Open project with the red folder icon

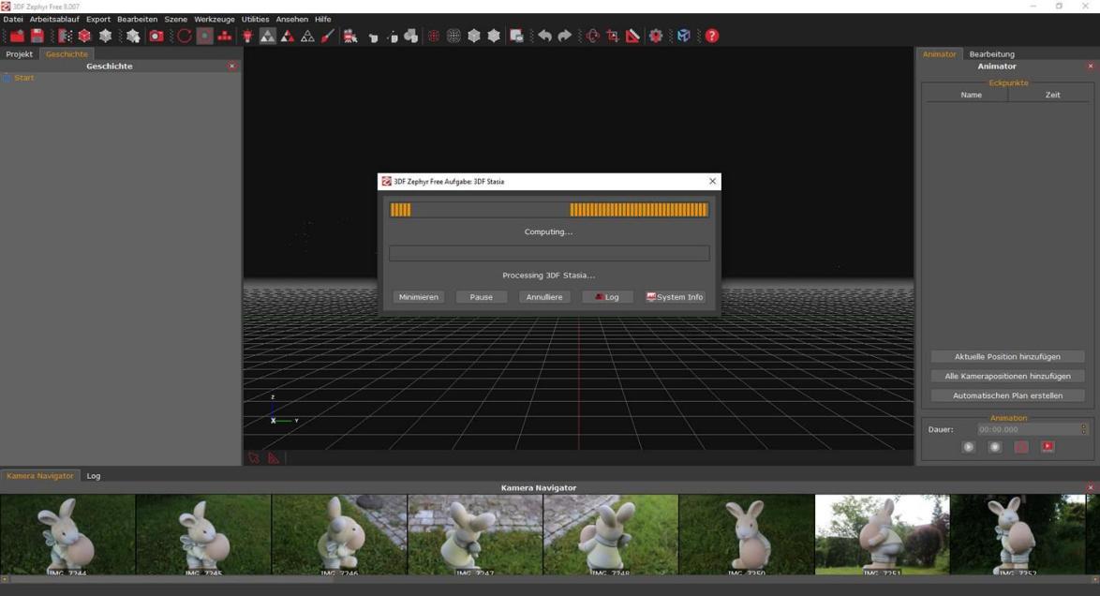(x=17, y=36)
